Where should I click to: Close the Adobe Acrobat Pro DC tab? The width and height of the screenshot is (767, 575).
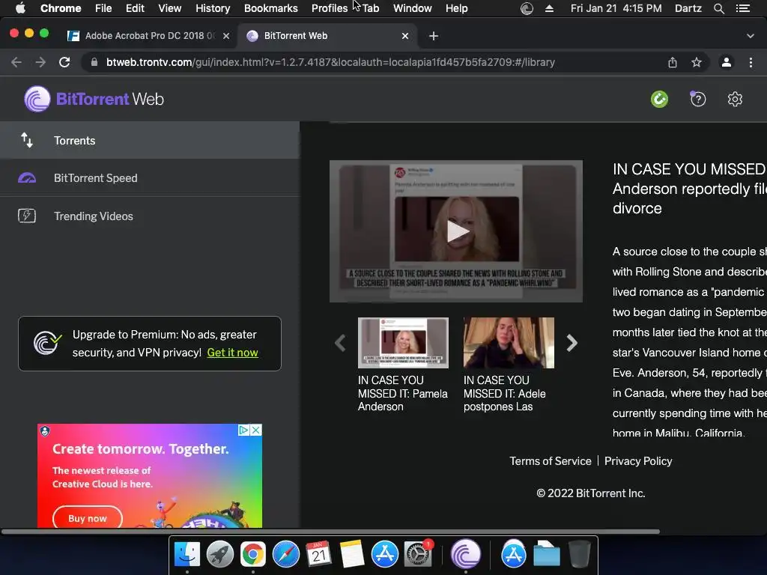coord(226,36)
